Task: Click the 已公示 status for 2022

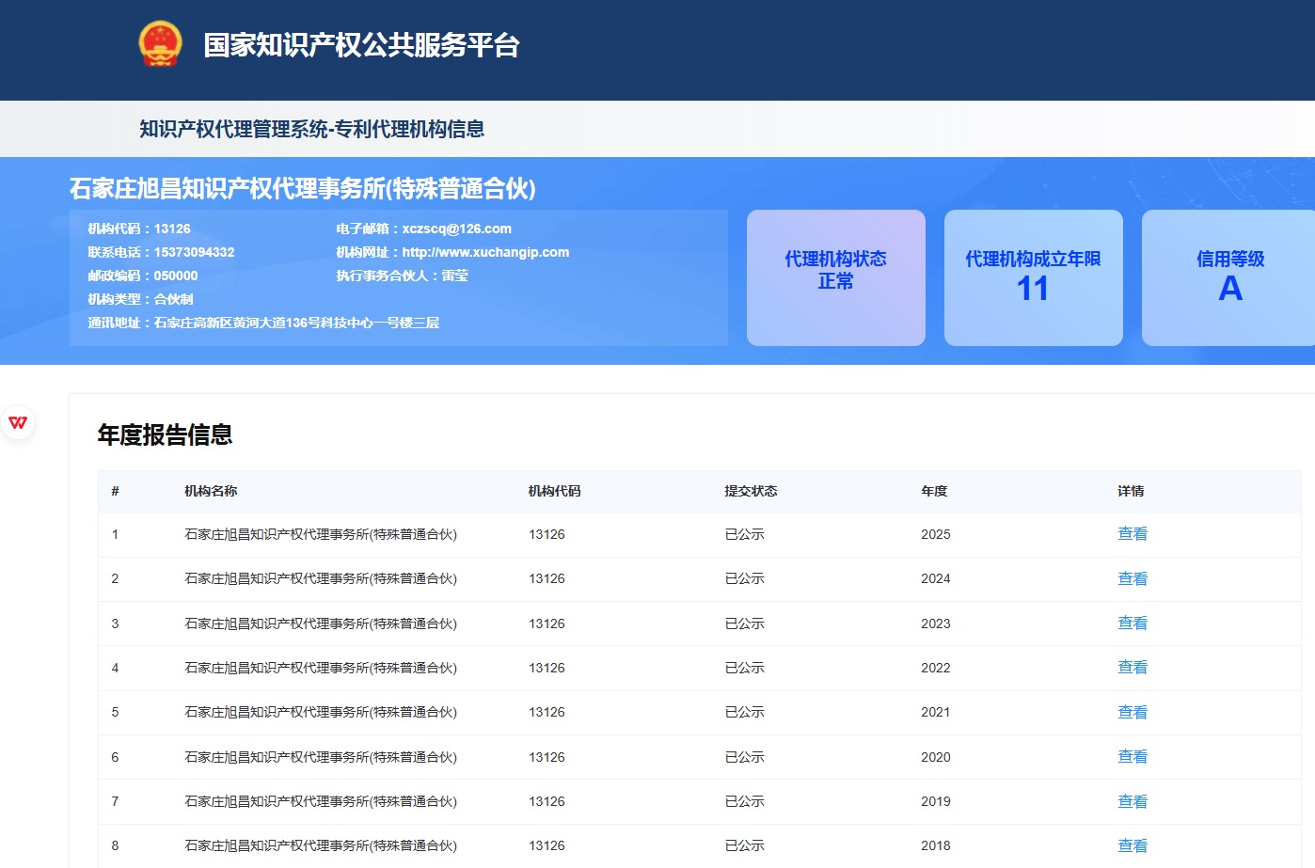Action: (x=745, y=668)
